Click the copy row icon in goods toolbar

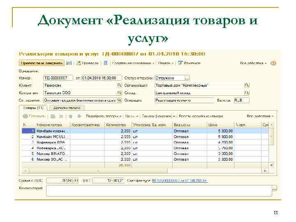(53, 116)
